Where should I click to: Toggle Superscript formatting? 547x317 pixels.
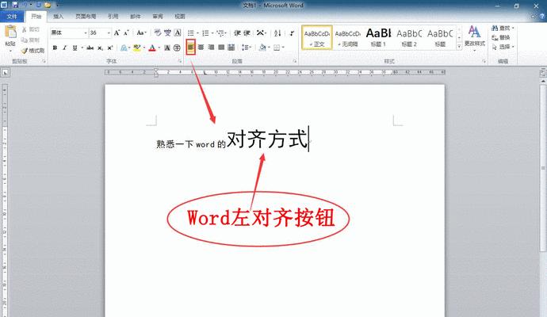tap(110, 48)
